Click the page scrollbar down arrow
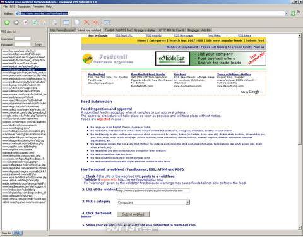Screen dimensions: 303x237 pos(300,228)
